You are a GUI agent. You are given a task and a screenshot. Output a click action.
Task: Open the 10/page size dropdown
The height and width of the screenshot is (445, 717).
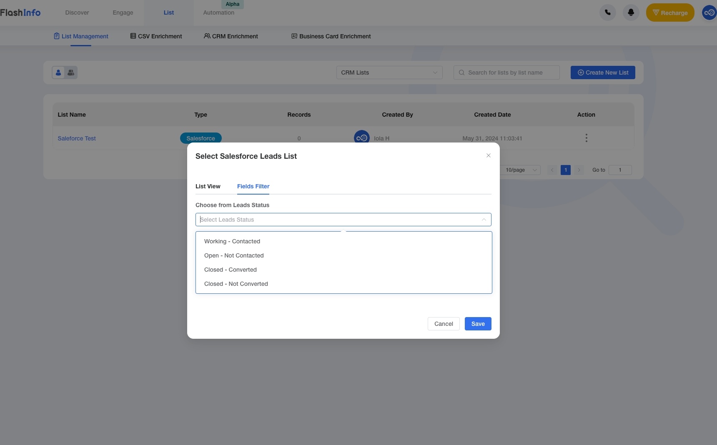(521, 170)
